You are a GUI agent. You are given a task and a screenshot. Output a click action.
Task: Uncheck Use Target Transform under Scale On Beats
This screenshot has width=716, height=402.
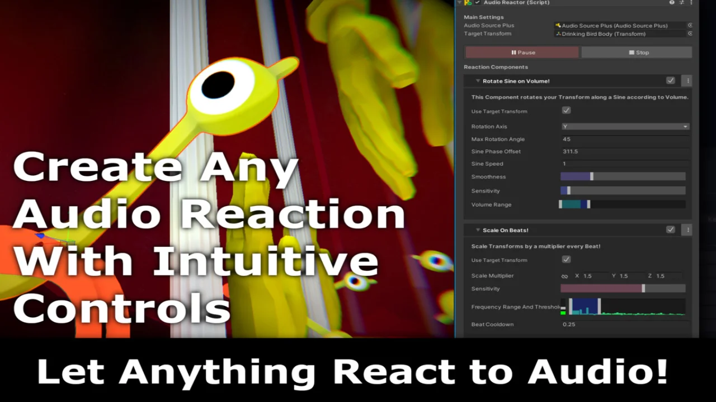[566, 260]
